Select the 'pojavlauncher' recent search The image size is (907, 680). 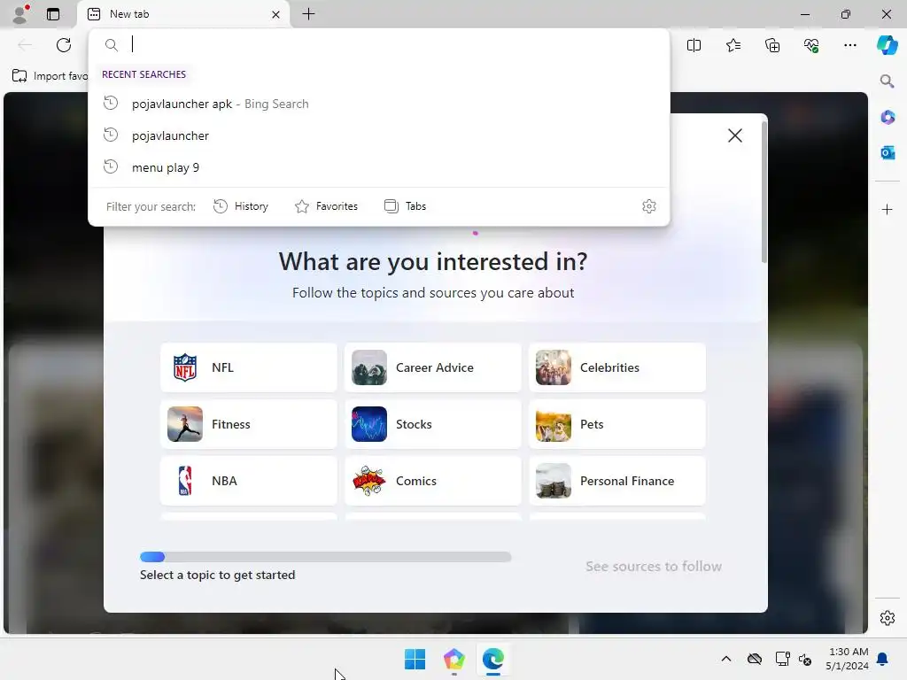tap(379, 135)
